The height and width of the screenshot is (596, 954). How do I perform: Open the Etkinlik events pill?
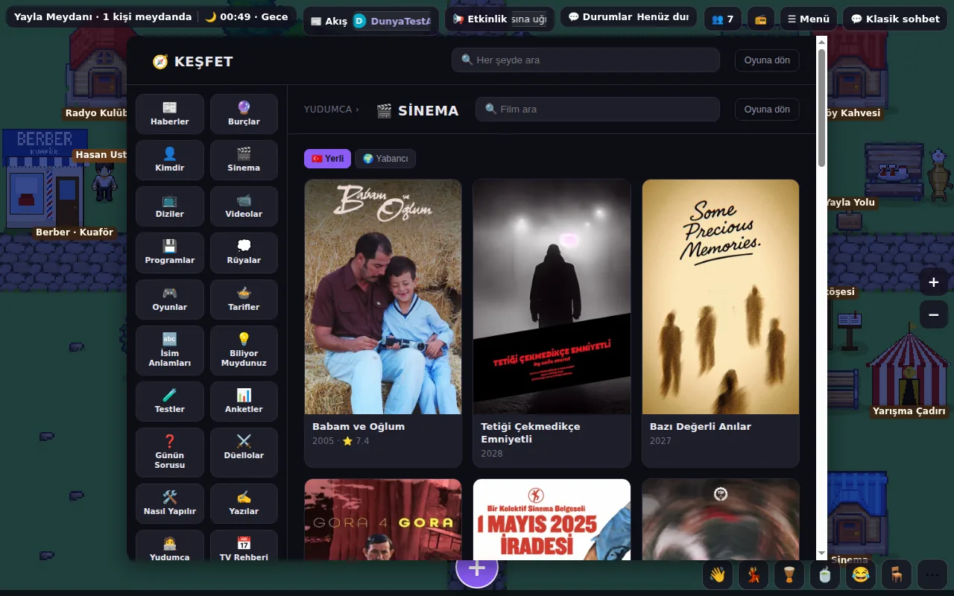tap(499, 19)
